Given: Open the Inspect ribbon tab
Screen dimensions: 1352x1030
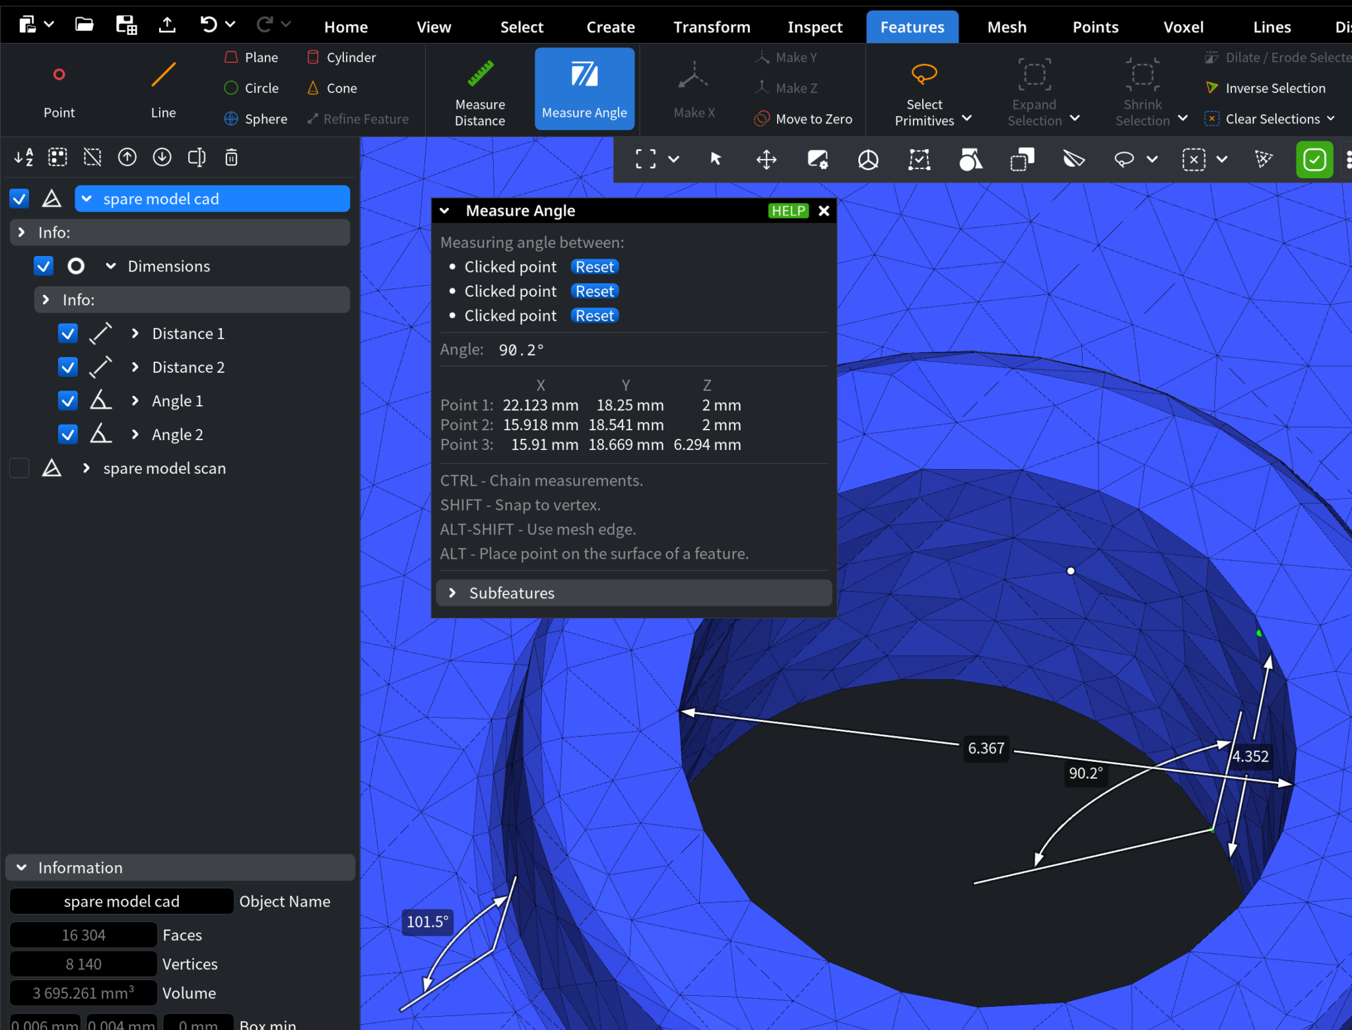Looking at the screenshot, I should coord(815,27).
